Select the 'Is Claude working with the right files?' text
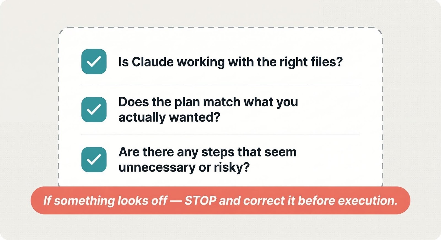Screen dimensions: 441x240 230,62
